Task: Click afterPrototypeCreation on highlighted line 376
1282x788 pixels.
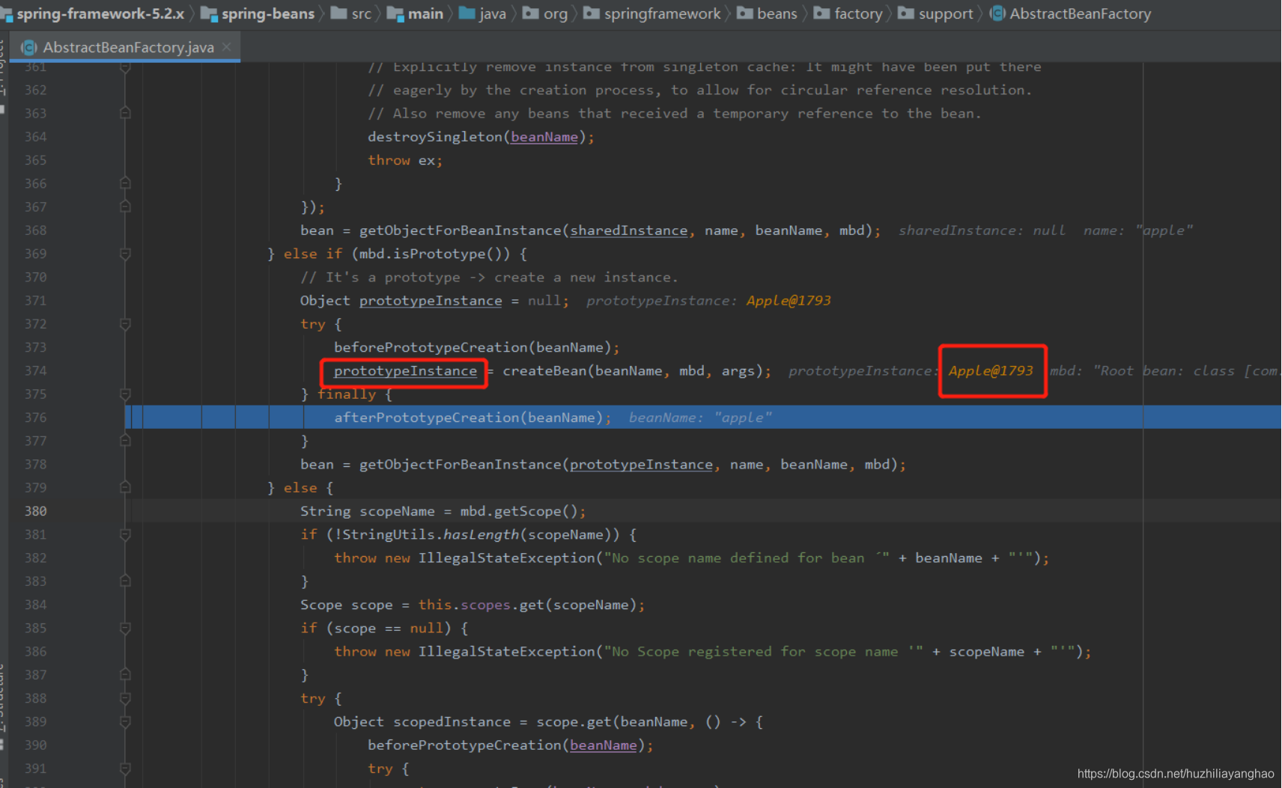Action: click(x=427, y=418)
